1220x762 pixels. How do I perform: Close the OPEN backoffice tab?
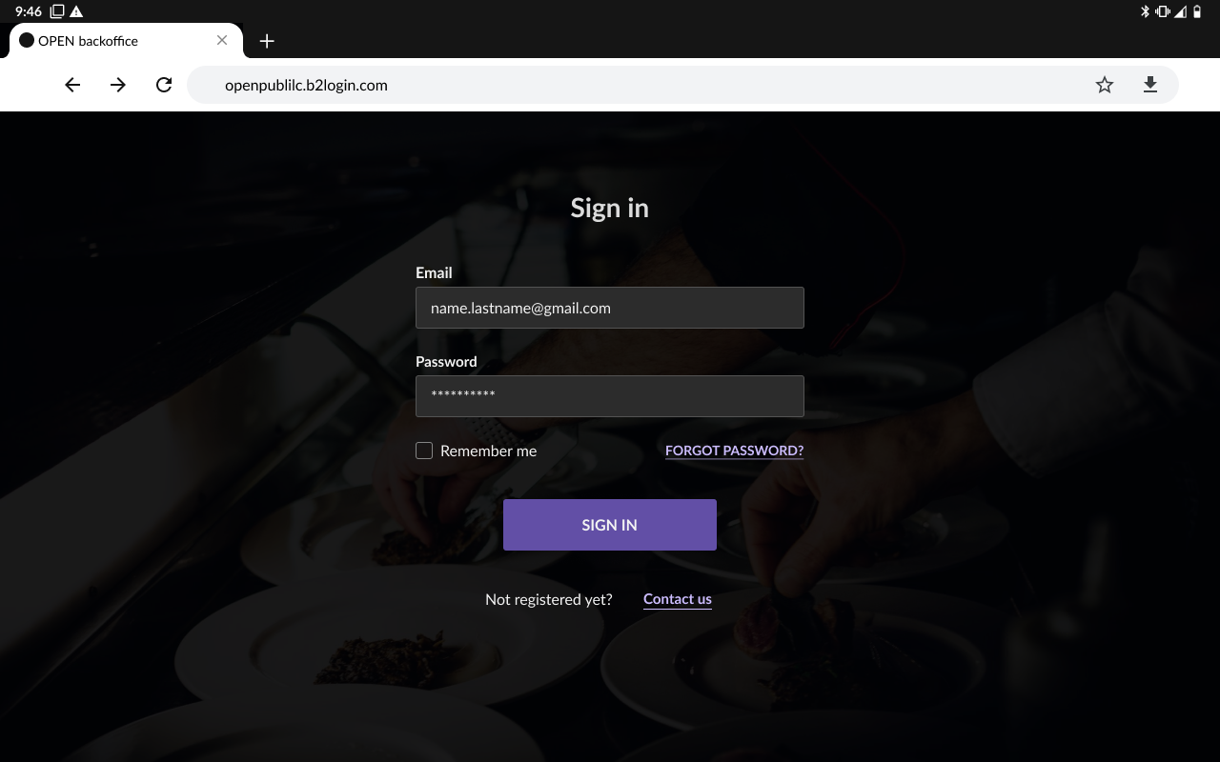[222, 40]
